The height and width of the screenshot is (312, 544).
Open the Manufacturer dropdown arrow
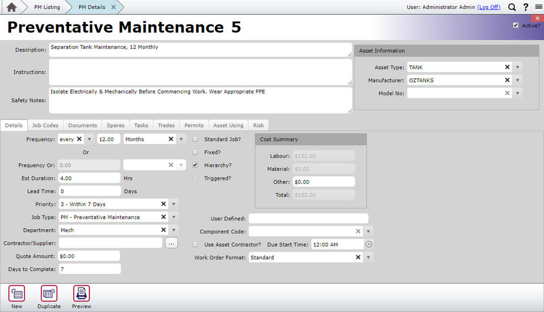(x=518, y=81)
